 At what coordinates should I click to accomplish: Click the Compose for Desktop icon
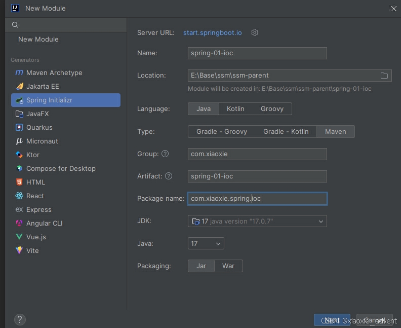19,168
